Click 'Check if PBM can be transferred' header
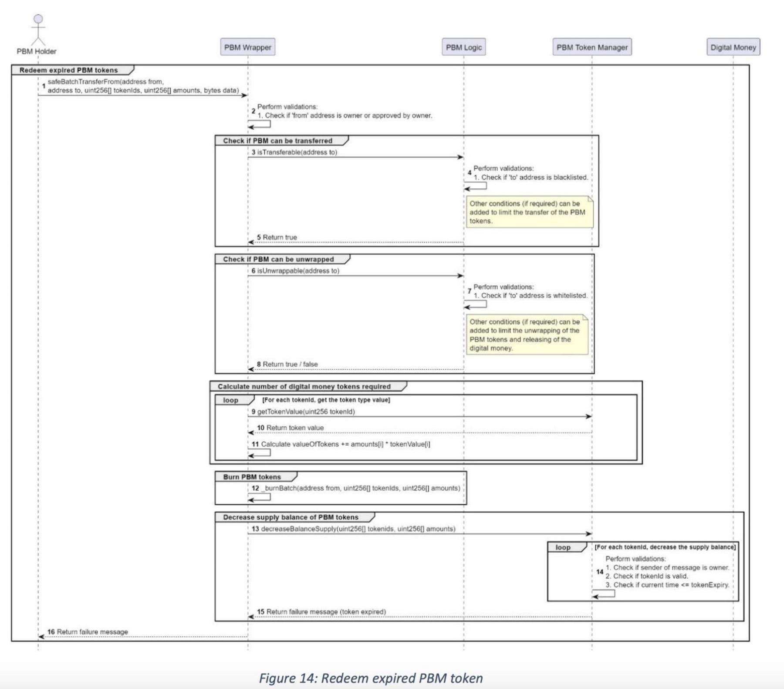 [x=277, y=141]
